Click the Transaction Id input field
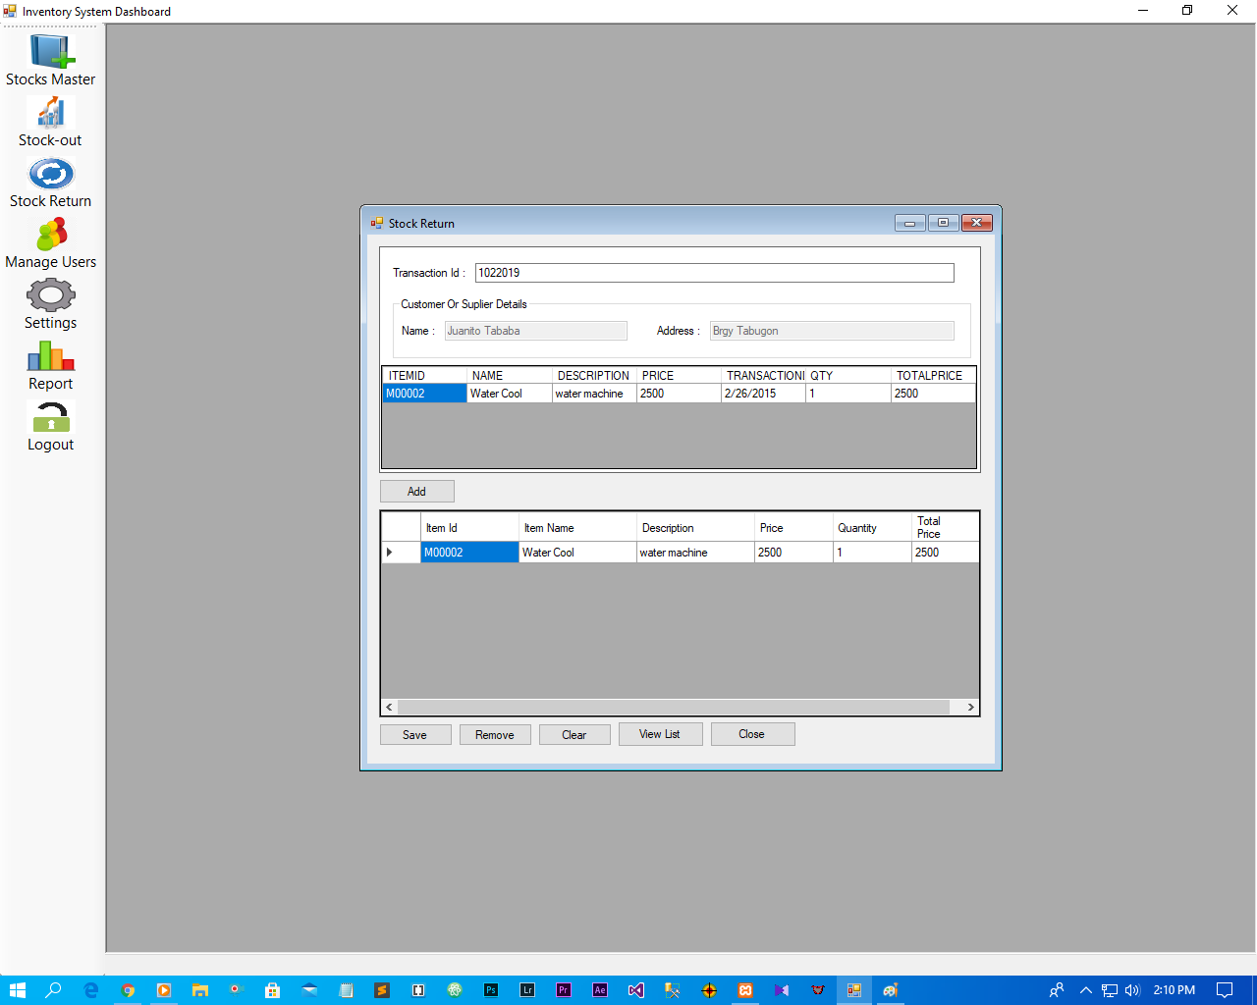Screen dimensions: 1257x1005 pos(714,272)
